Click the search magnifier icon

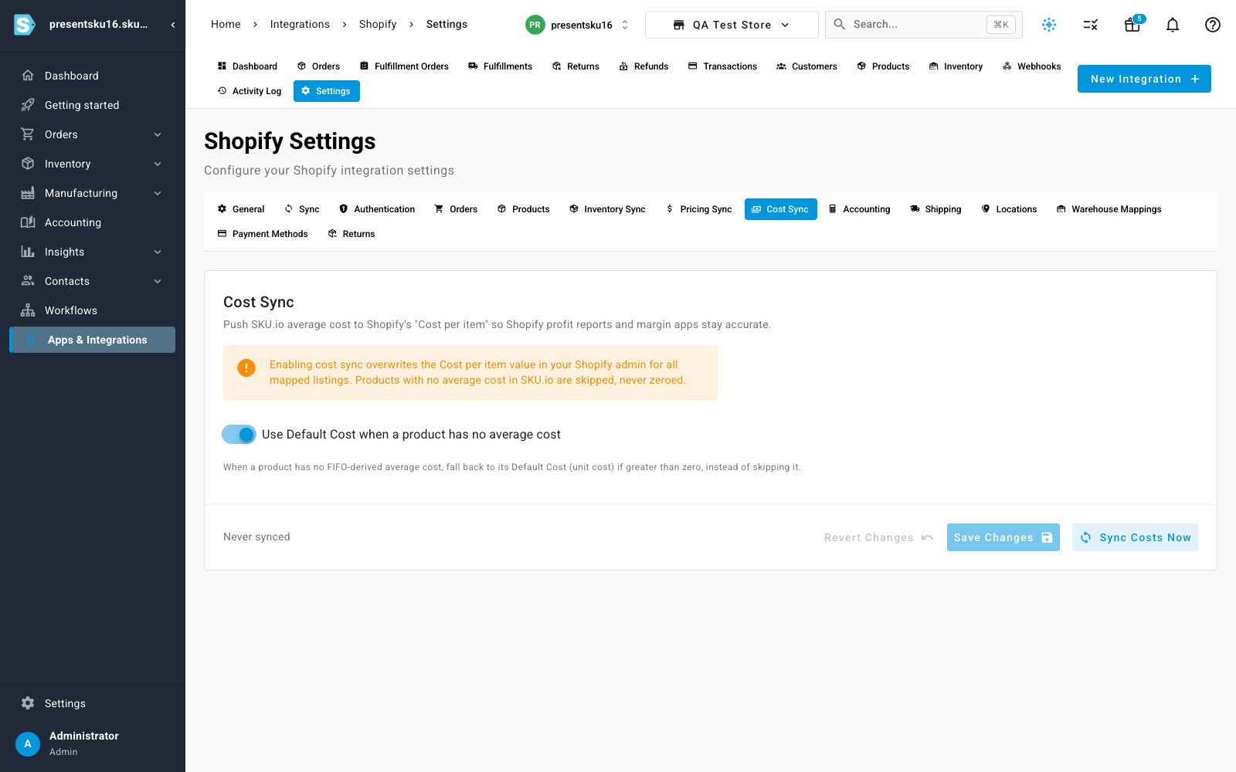click(x=840, y=24)
